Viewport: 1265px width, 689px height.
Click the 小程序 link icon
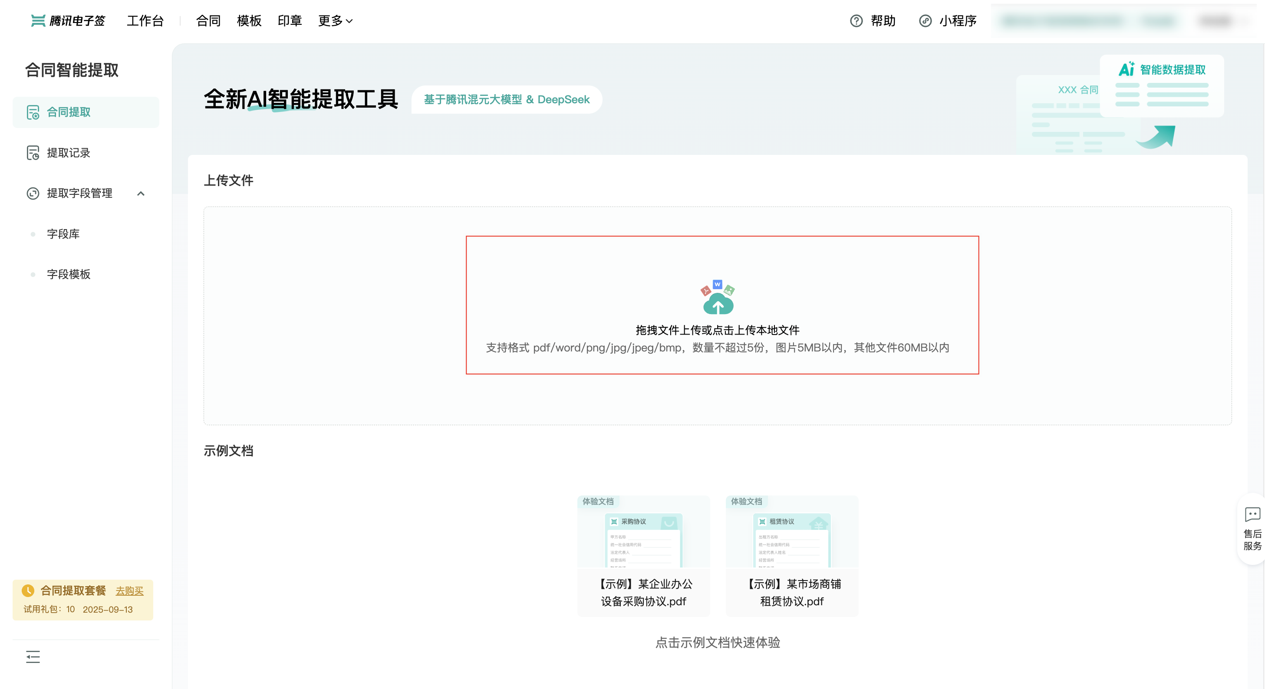[925, 21]
